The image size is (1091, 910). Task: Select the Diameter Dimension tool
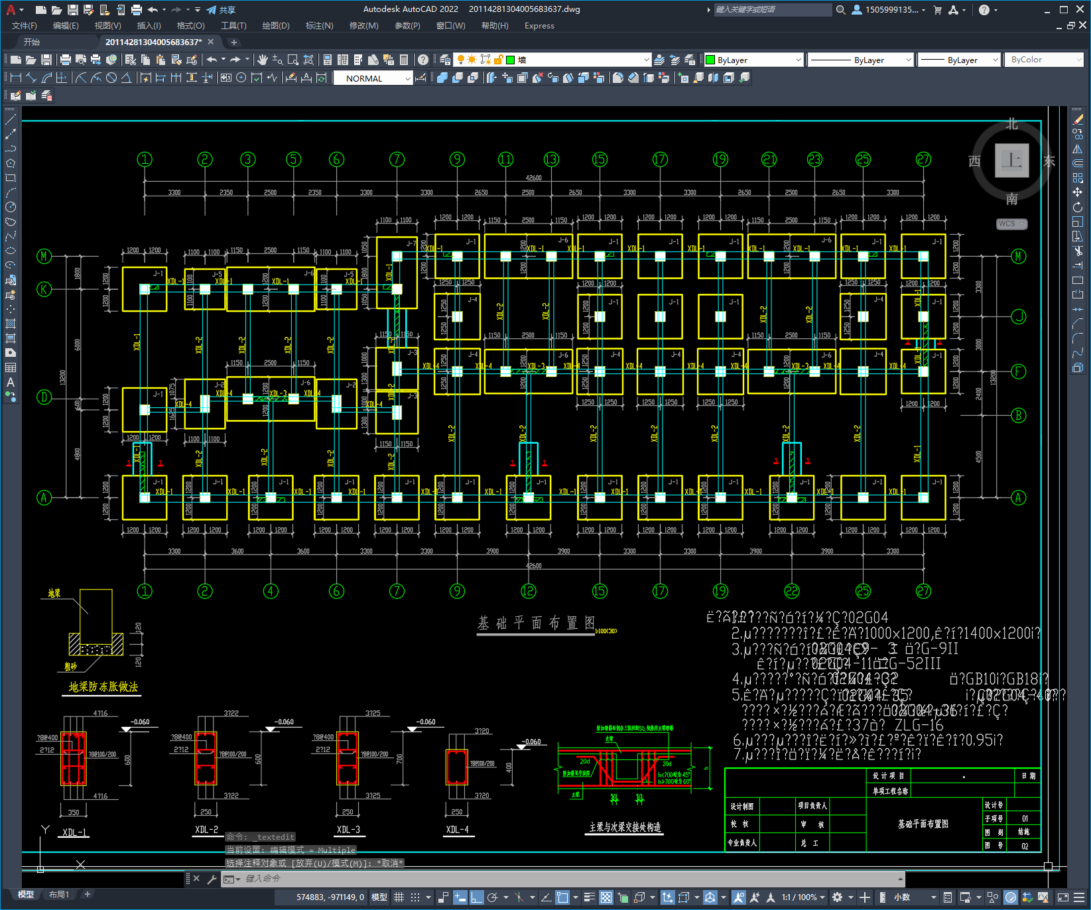[x=111, y=78]
